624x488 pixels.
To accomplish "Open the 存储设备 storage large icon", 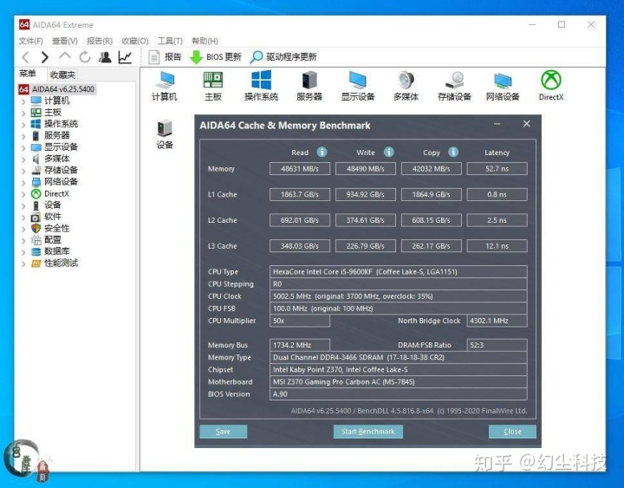I will click(x=454, y=86).
